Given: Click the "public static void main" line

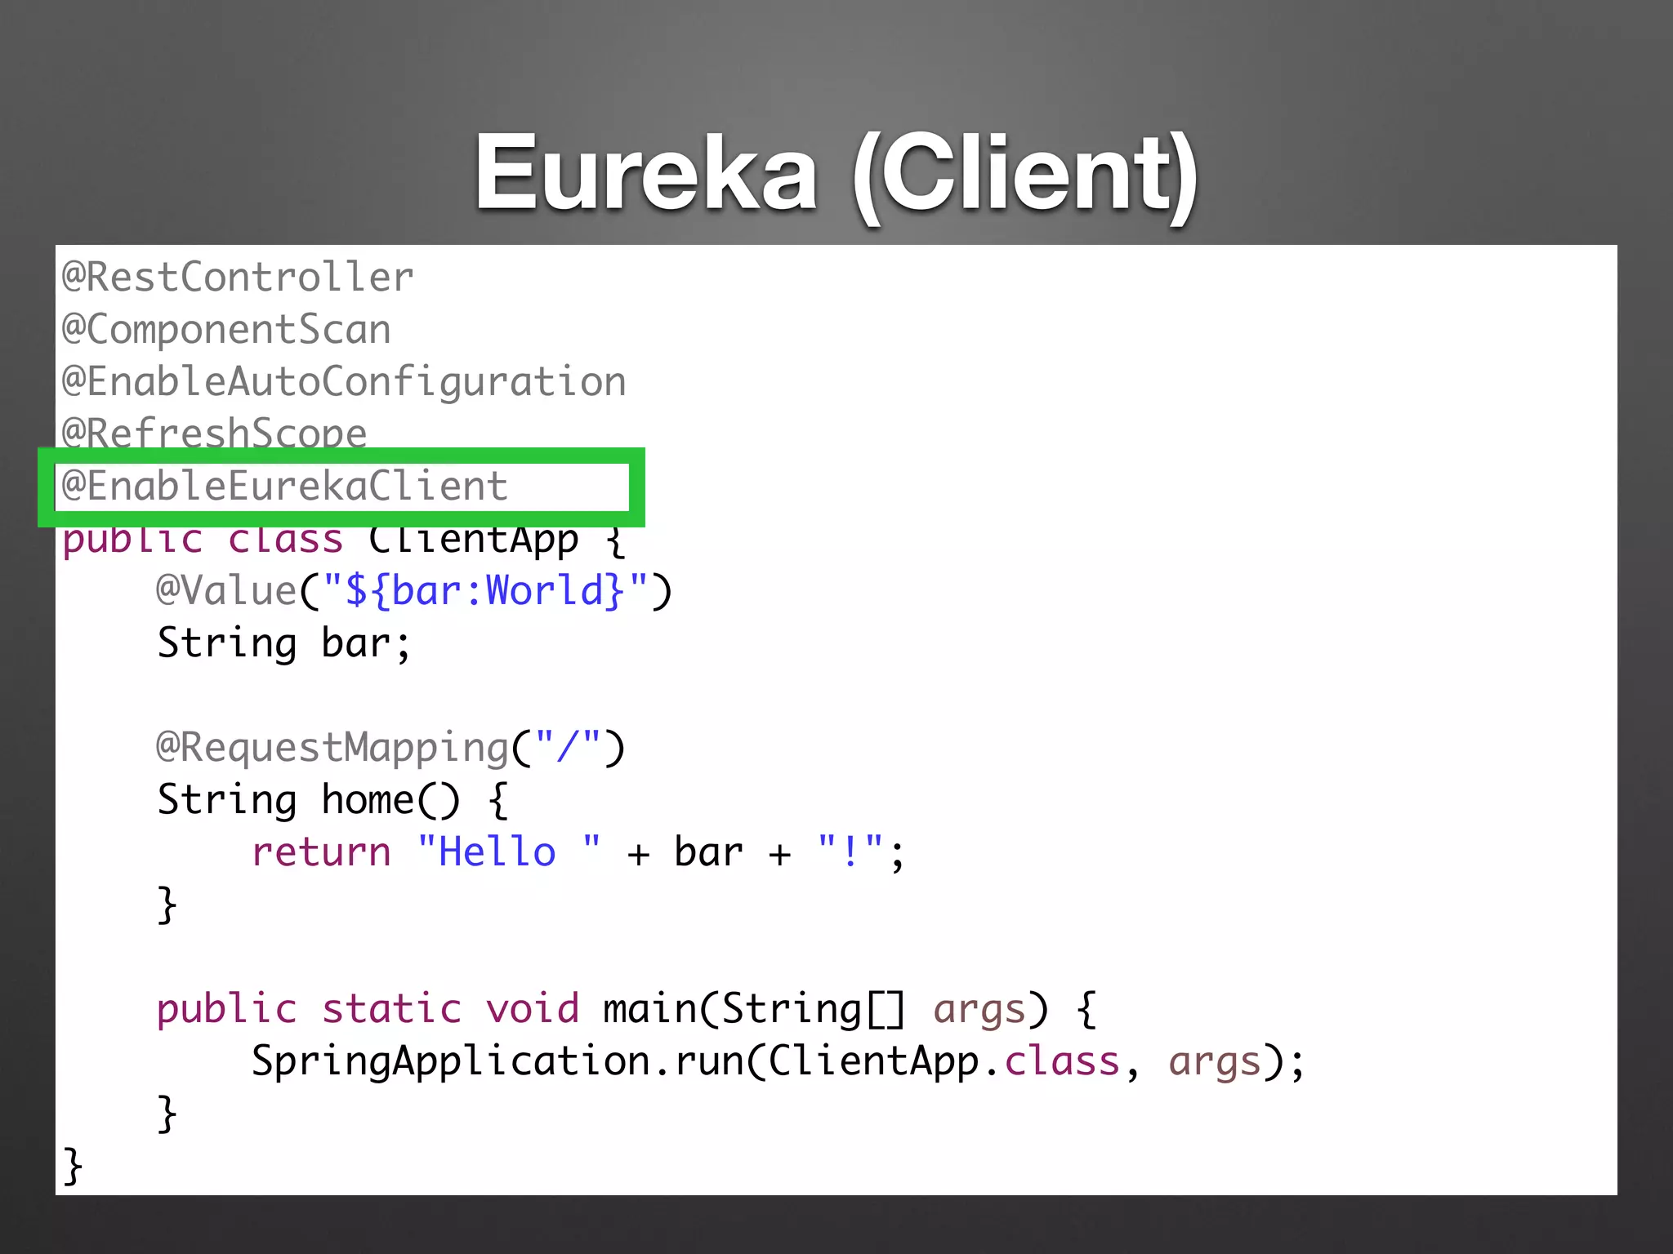Looking at the screenshot, I should tap(627, 1010).
